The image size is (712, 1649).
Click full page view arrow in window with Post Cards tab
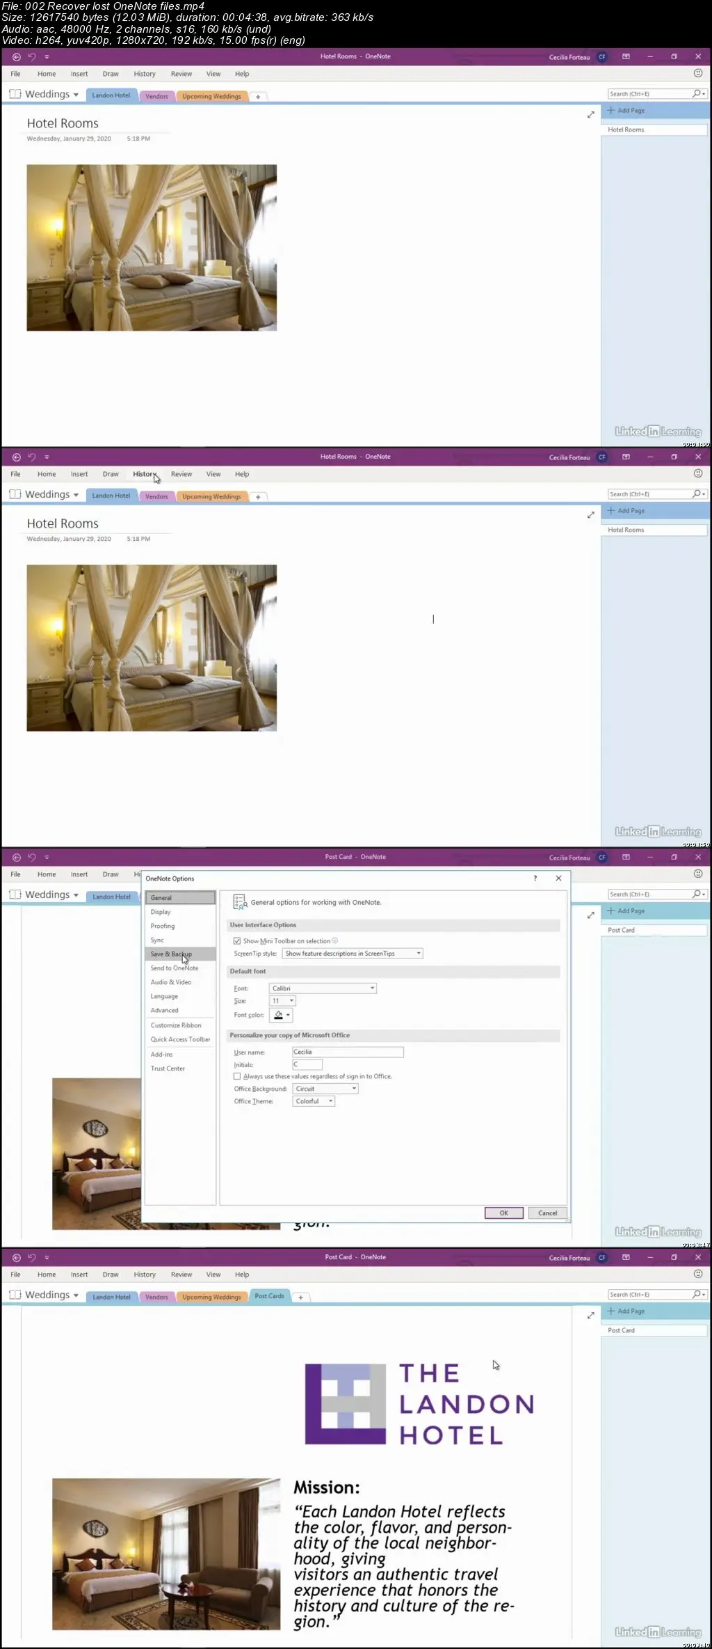click(x=590, y=1315)
